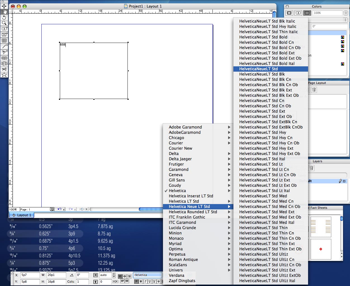
Task: Apply centered text alignment
Action: pos(125,277)
